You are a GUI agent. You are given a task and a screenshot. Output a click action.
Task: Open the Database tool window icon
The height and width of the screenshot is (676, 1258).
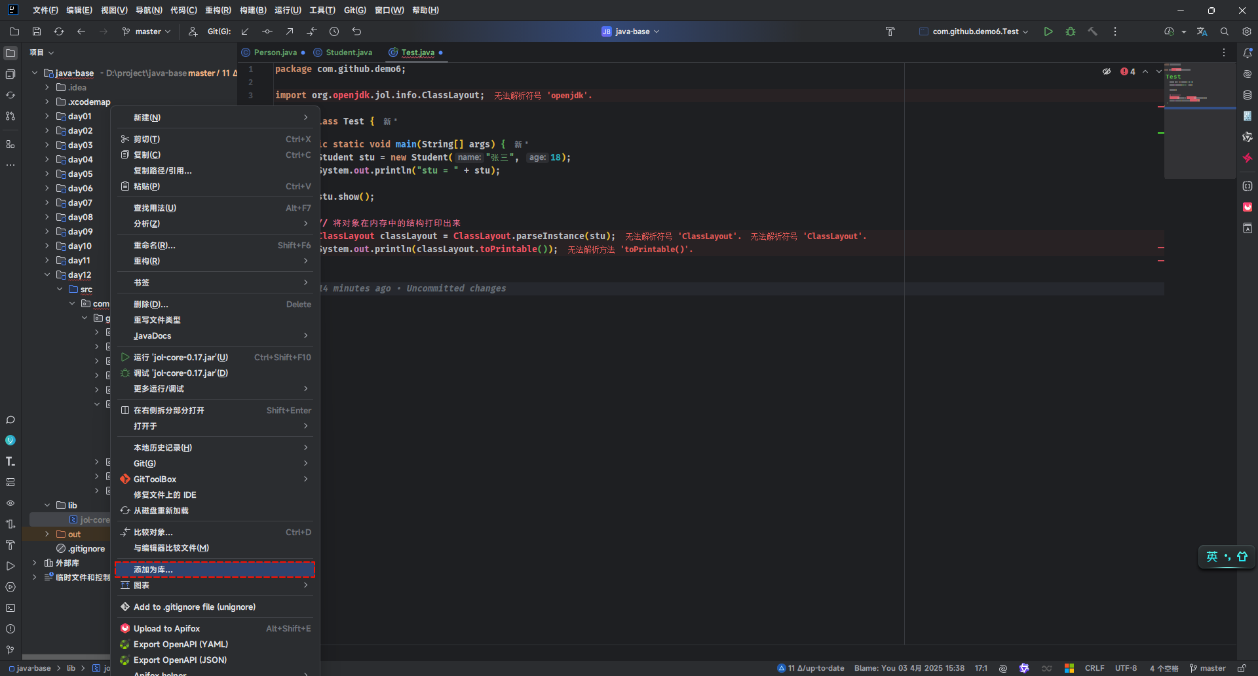click(x=1248, y=95)
